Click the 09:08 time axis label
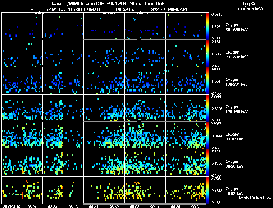Image resolution: width=273 pixels, height=208 pixels. tap(134, 206)
